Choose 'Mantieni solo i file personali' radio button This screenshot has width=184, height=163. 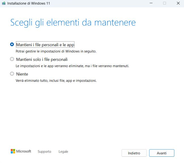click(x=12, y=59)
